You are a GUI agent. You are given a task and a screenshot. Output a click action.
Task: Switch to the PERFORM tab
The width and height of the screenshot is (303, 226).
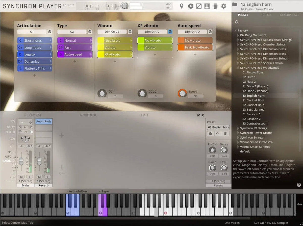point(33,115)
